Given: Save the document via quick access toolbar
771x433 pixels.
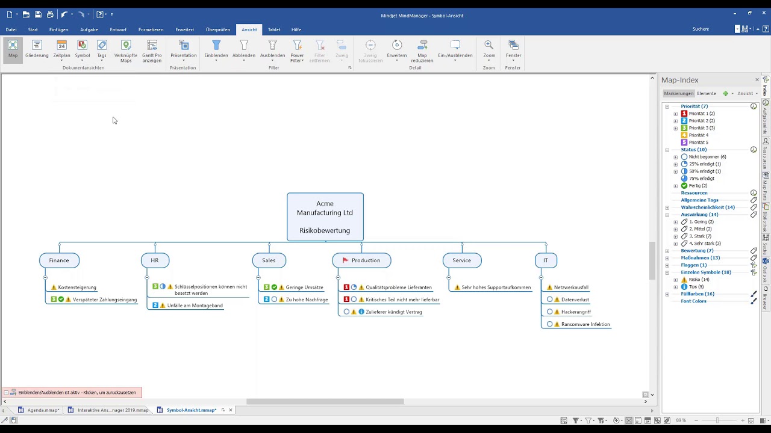Looking at the screenshot, I should (38, 14).
